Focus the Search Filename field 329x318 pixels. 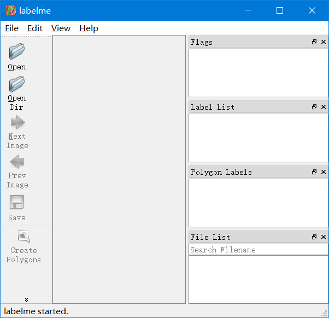pos(258,250)
